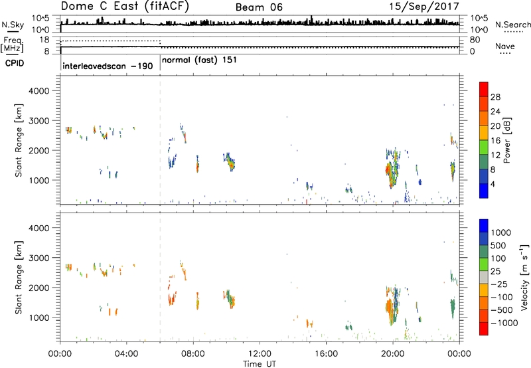
Task: Click the '20:00' time tick label
Action: click(x=392, y=354)
